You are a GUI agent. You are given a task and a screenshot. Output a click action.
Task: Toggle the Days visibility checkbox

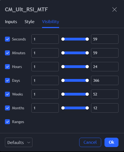(x=7, y=80)
